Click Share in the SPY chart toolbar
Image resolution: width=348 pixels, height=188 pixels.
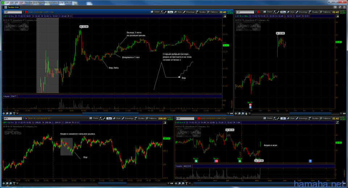(x=94, y=119)
